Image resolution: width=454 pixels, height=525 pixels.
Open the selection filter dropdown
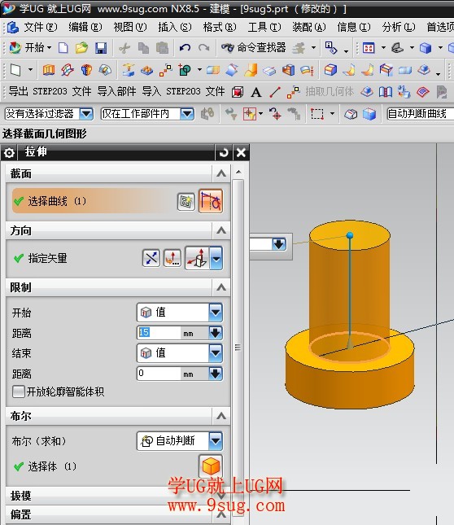(x=86, y=114)
